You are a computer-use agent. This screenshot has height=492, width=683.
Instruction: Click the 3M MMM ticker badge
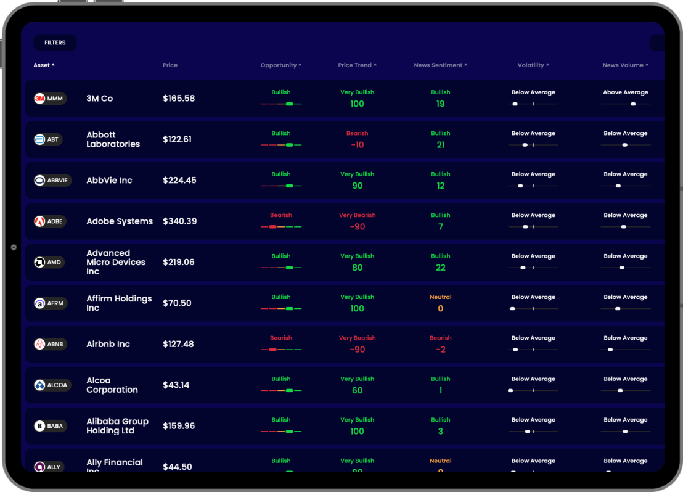(50, 99)
